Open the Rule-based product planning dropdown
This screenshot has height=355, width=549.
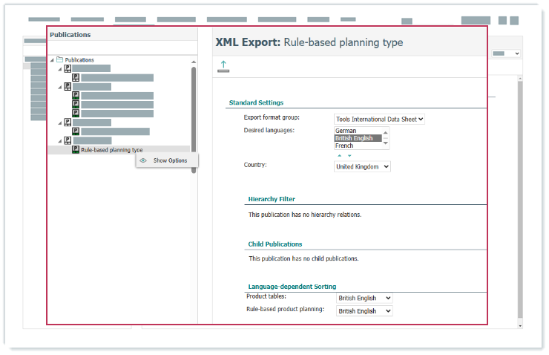pyautogui.click(x=364, y=311)
